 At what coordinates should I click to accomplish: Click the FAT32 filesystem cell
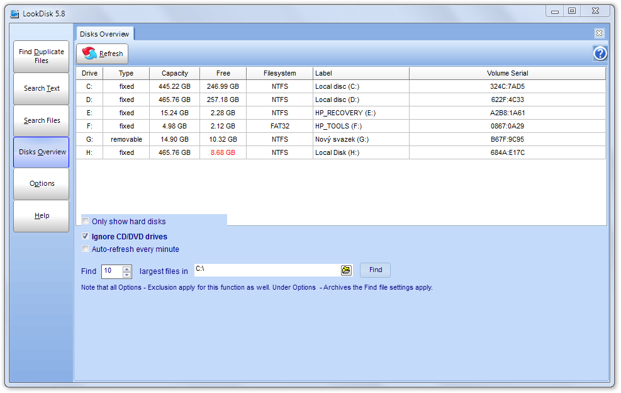(279, 126)
